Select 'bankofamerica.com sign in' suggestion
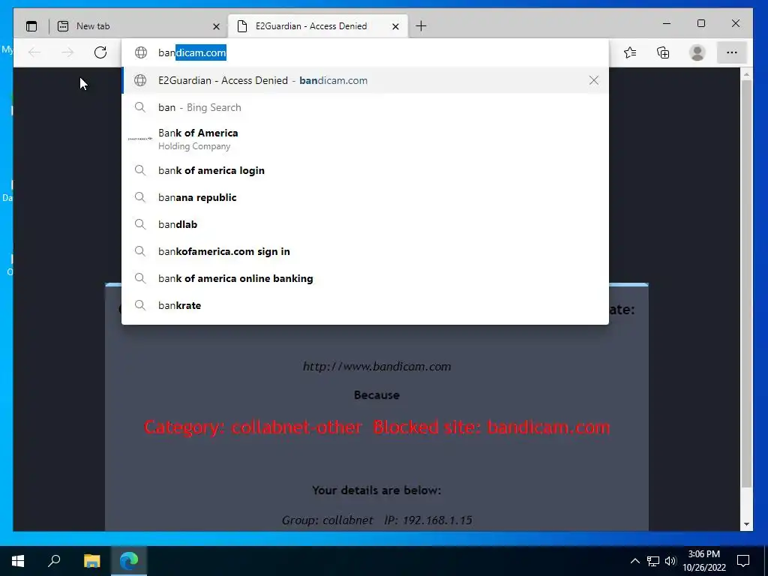 tap(365, 251)
